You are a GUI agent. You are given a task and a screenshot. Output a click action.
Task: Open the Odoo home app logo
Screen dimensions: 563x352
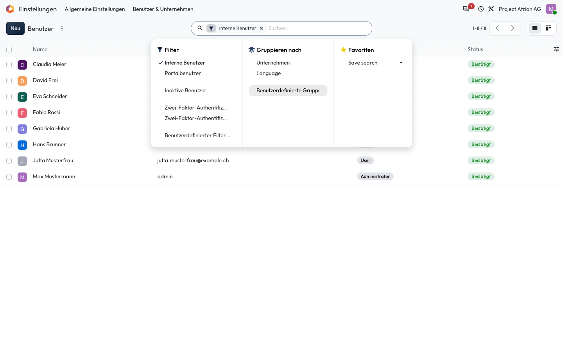(10, 9)
